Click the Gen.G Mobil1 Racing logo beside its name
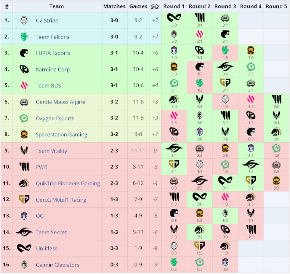The width and height of the screenshot is (290, 274). pyautogui.click(x=24, y=200)
